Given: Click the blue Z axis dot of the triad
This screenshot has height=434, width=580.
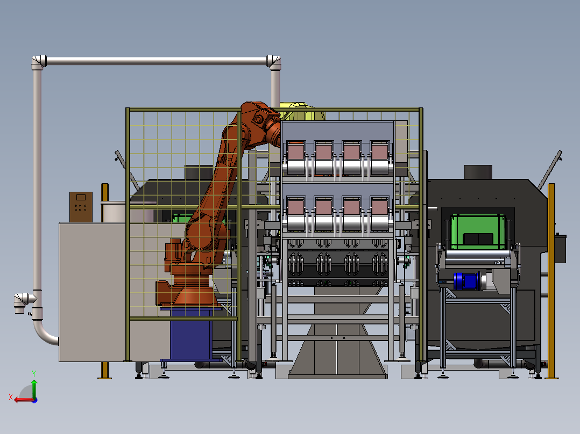Looking at the screenshot, I should pyautogui.click(x=35, y=400).
